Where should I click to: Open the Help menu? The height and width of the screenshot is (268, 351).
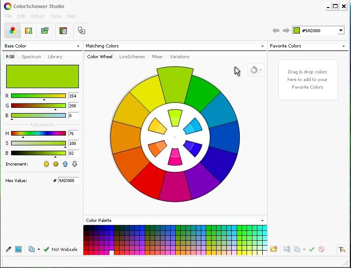71,16
